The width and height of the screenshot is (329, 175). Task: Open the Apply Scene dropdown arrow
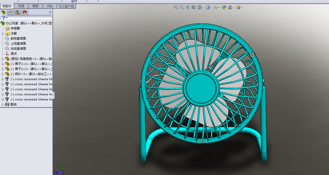tap(234, 8)
